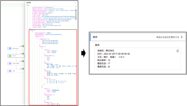
Task: Click the "name": "東京地方" JSON line
Action: pos(52,51)
